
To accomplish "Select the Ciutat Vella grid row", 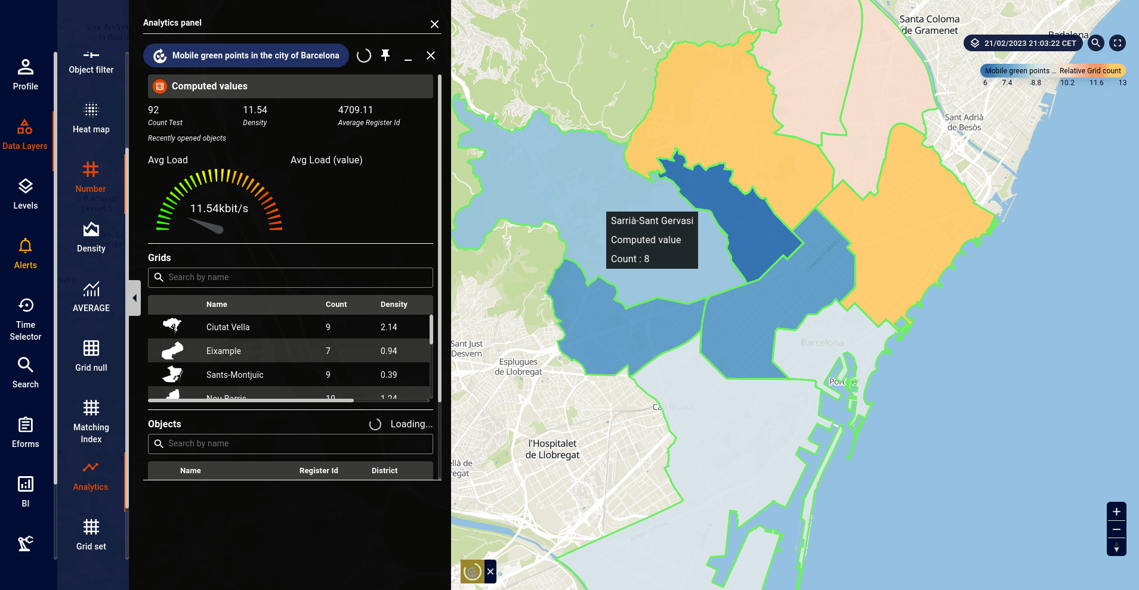I will coord(289,327).
